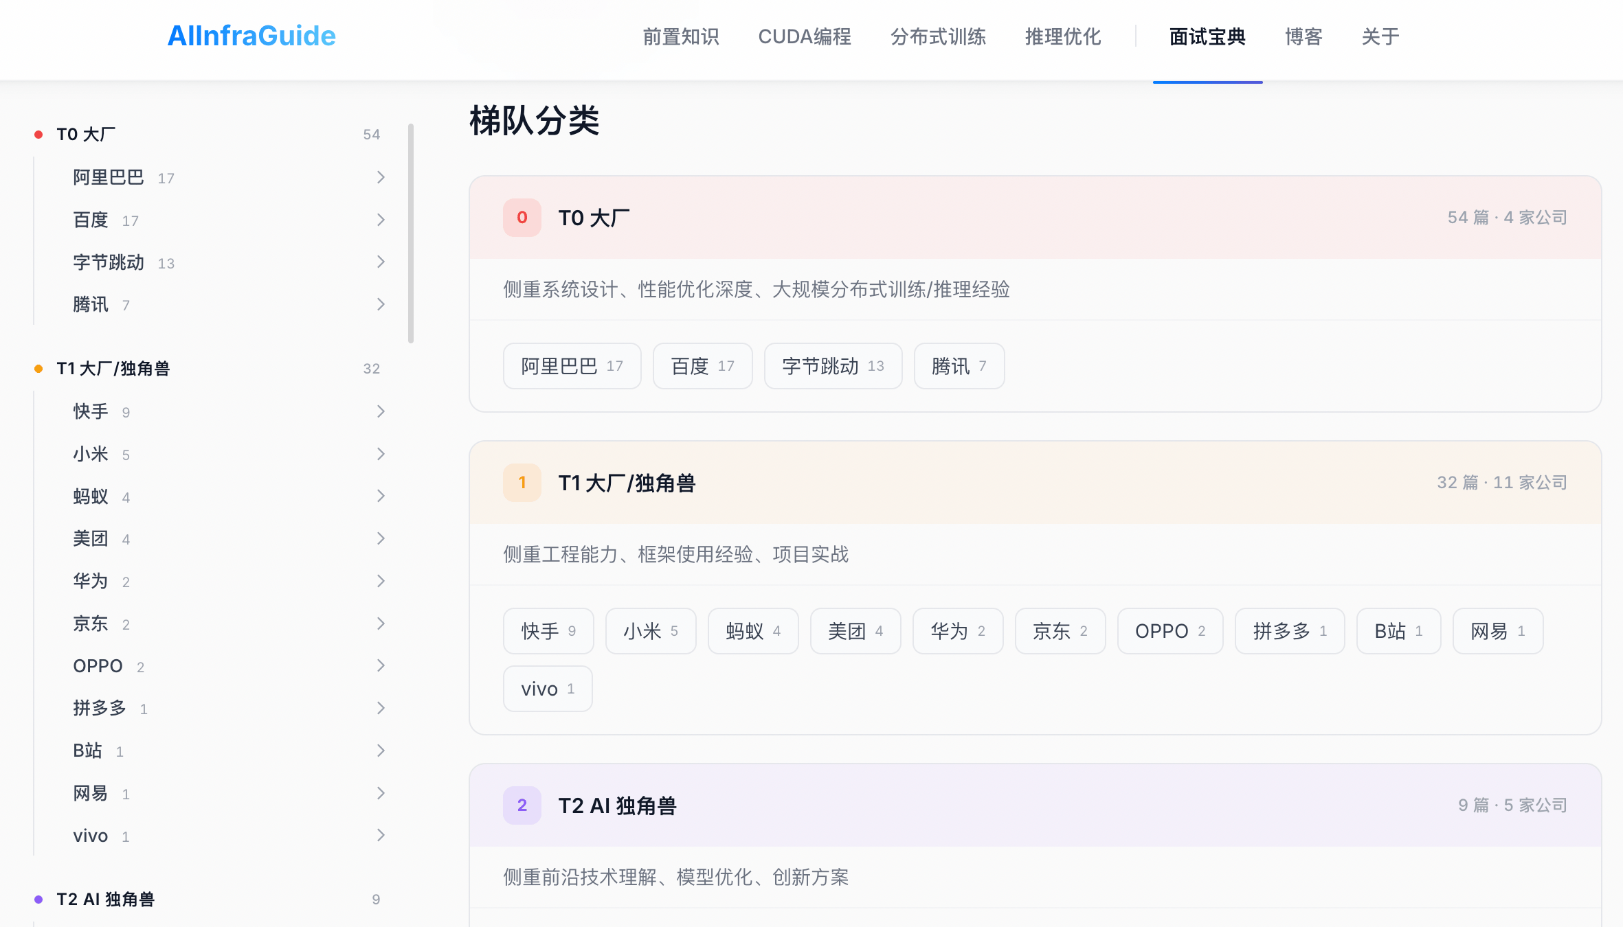Expand the 网易 sidebar entry
This screenshot has width=1623, height=927.
381,793
